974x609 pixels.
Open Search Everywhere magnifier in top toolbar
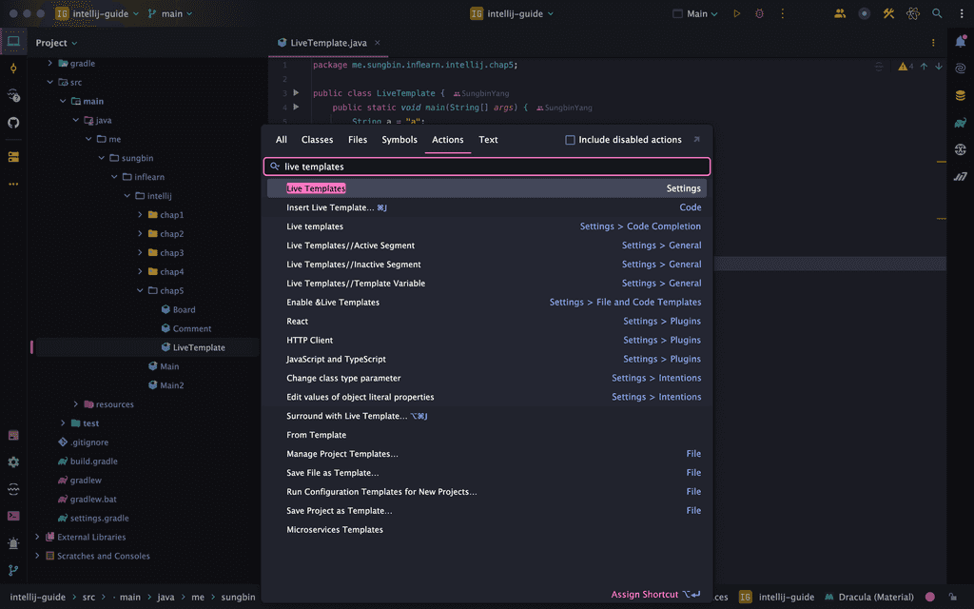point(937,13)
